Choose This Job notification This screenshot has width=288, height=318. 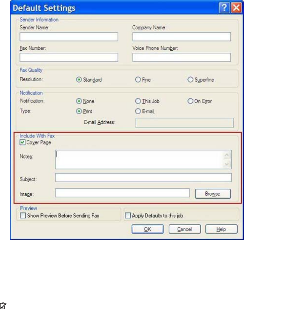coord(138,101)
